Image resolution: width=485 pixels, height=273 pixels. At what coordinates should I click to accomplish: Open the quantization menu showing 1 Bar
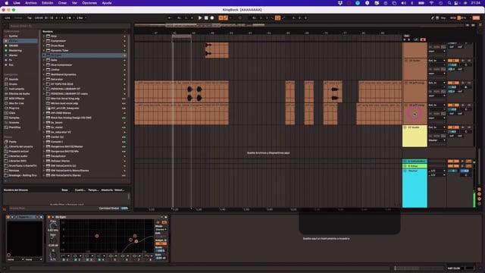[x=81, y=18]
